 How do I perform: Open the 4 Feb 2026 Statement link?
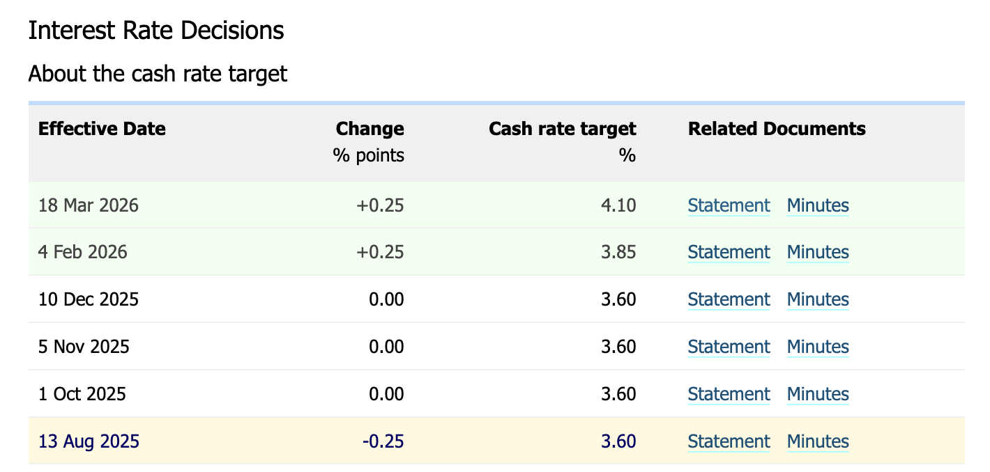[729, 252]
